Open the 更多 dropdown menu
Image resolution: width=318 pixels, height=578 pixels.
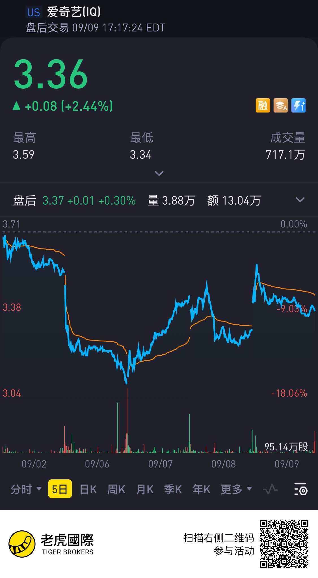pos(236,489)
